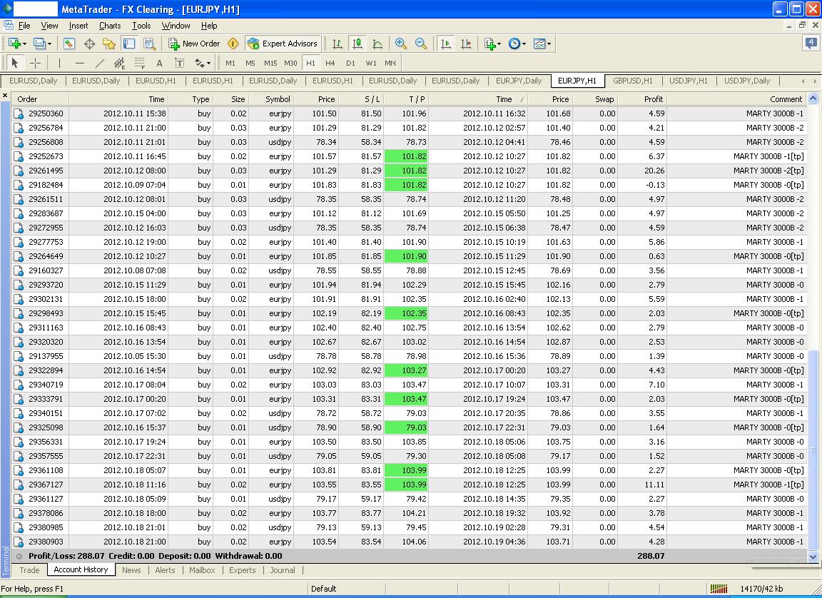Select the text label 'T' tool
Viewport: 822px width, 598px height.
[179, 63]
